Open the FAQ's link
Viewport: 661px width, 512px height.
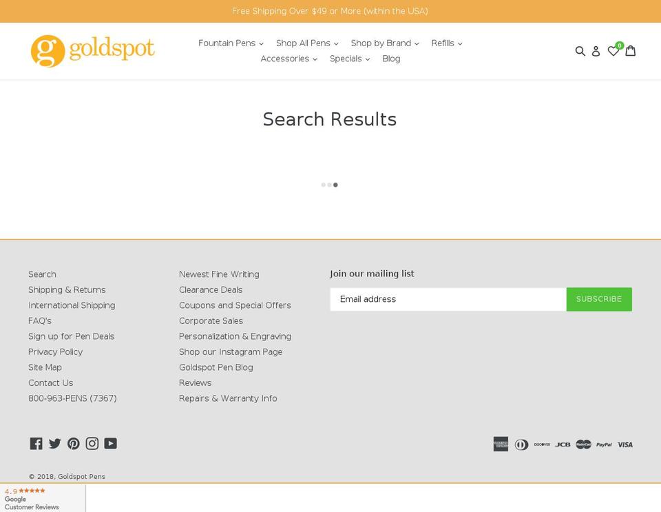[40, 320]
